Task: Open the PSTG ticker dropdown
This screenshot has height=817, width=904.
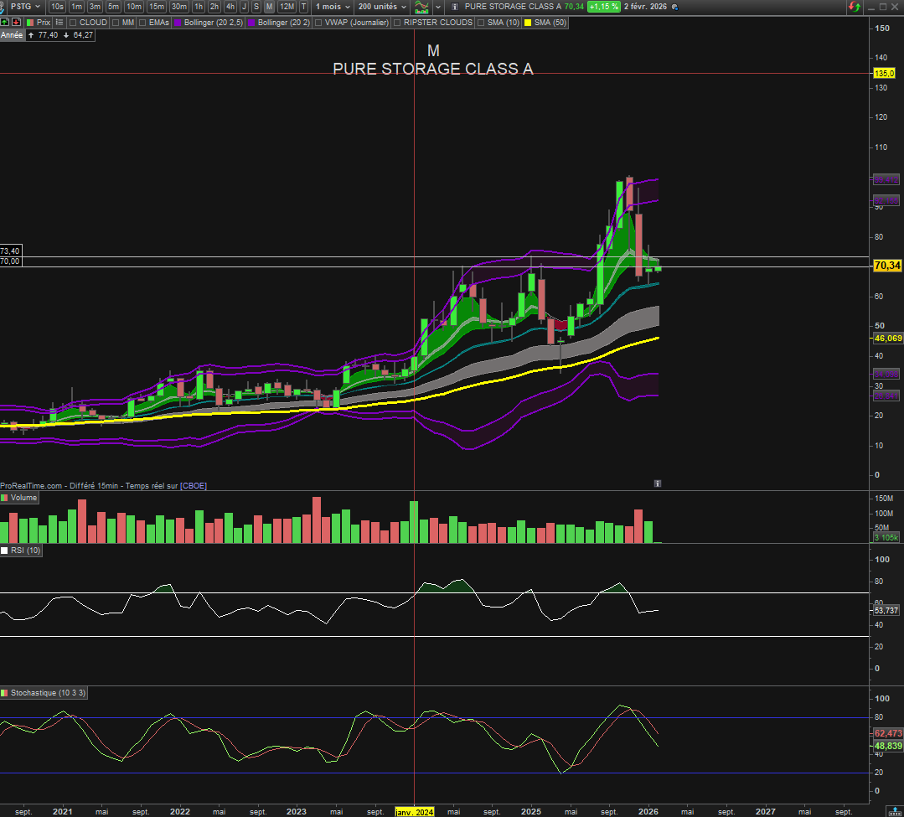Action: (x=25, y=7)
